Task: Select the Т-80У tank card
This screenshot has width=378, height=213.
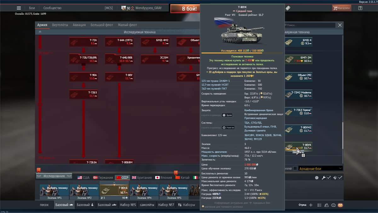Action: (x=119, y=77)
